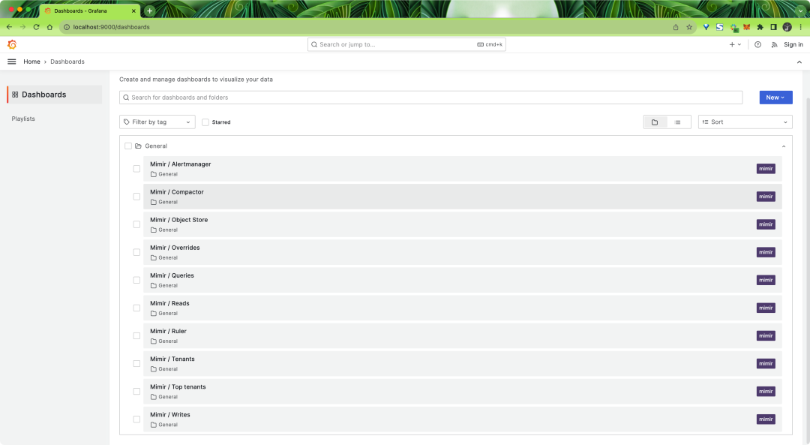This screenshot has height=445, width=810.
Task: Check the Mimir / Overrides checkbox
Action: (136, 252)
